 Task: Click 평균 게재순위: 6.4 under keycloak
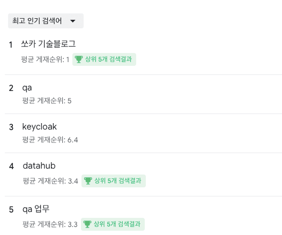[50, 140]
